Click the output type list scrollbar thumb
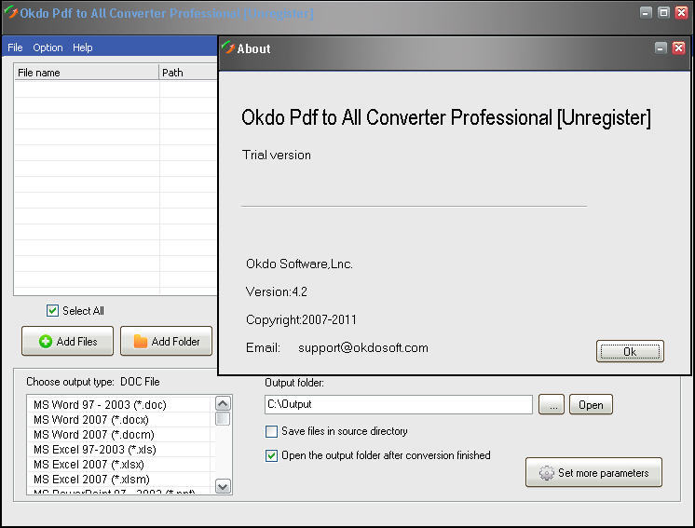The width and height of the screenshot is (695, 528). click(223, 419)
